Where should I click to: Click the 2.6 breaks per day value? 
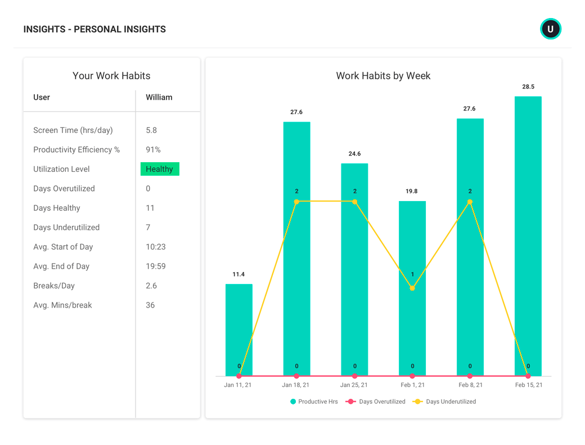point(151,286)
